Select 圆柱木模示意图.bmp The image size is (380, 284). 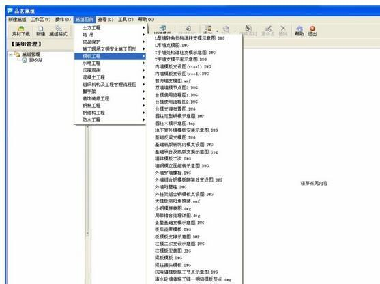175,123
